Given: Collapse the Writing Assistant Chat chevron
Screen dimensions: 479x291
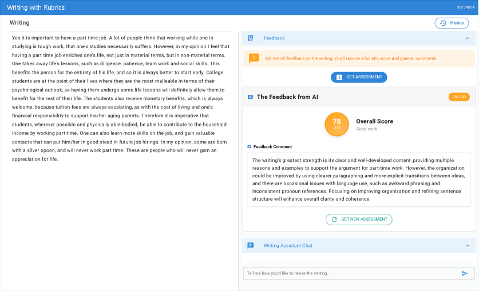Looking at the screenshot, I should (x=468, y=246).
